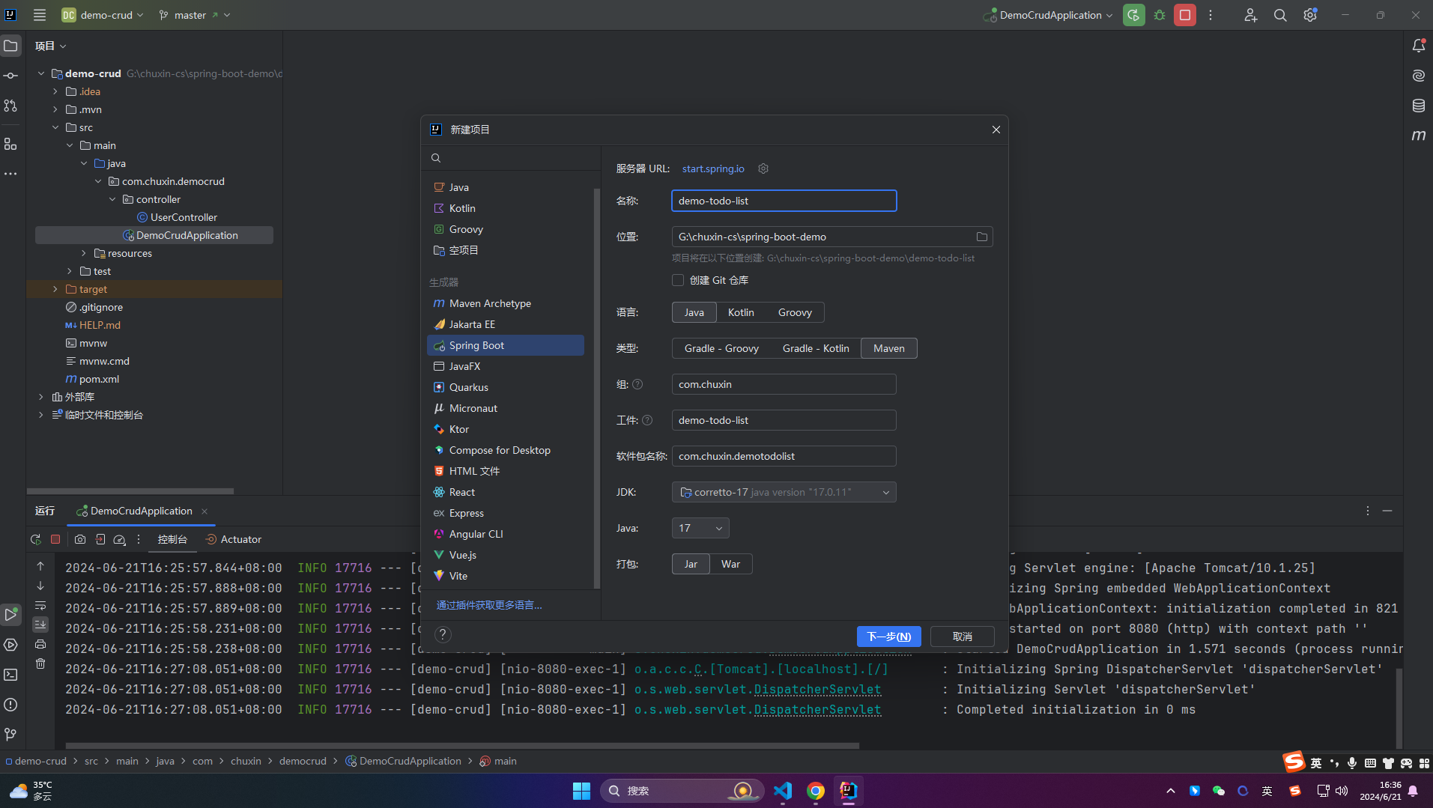
Task: Select War packaging
Action: (730, 564)
